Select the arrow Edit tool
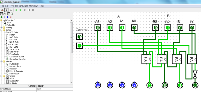This screenshot has width=201, height=92. click(x=6, y=10)
